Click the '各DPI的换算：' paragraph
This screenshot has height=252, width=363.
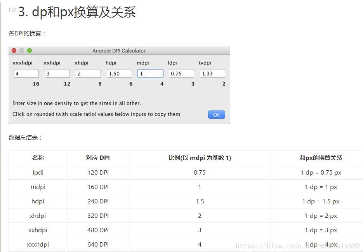click(27, 33)
